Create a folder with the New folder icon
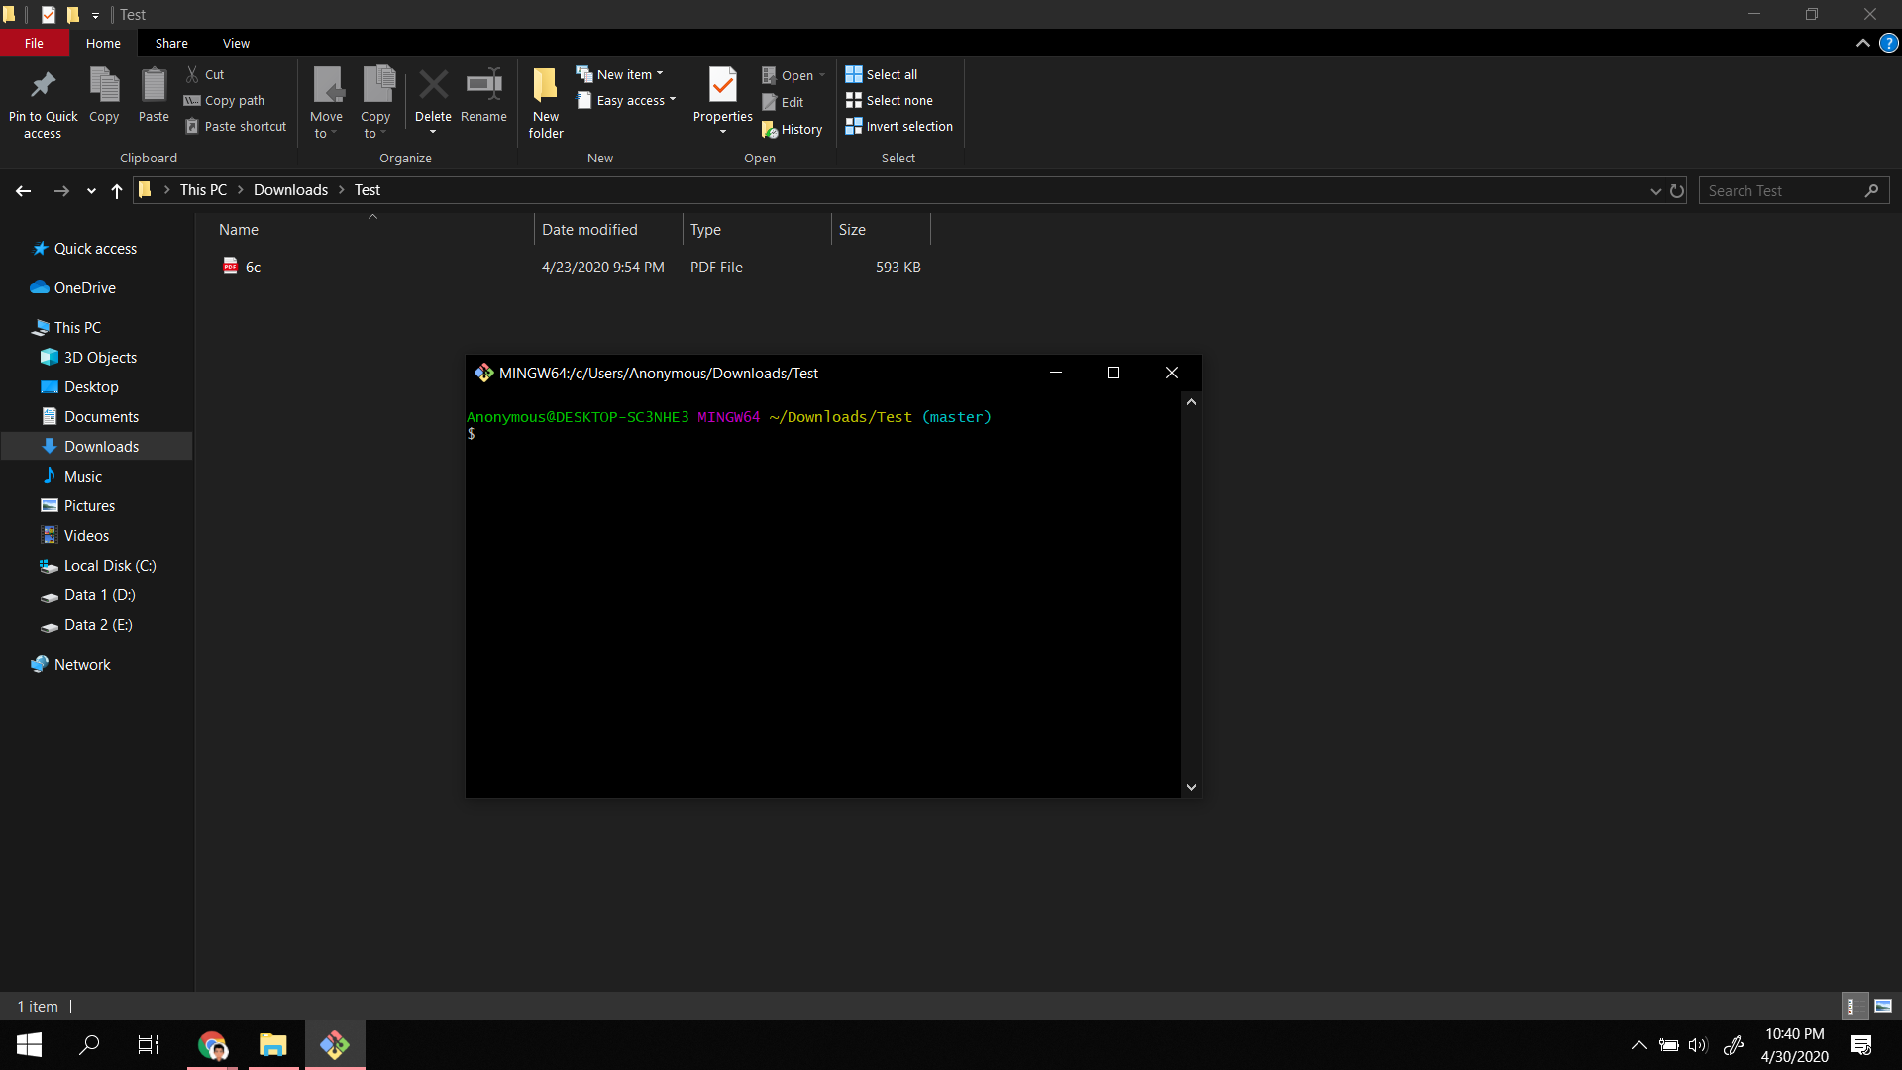1902x1070 pixels. pyautogui.click(x=546, y=86)
